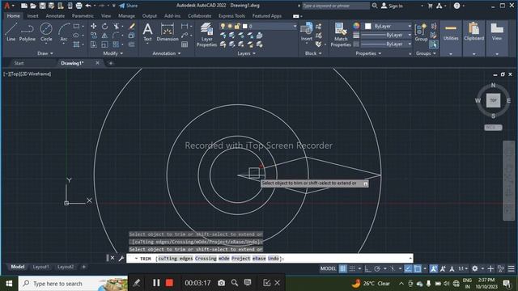
Task: Pause the screen recording
Action: click(x=156, y=283)
